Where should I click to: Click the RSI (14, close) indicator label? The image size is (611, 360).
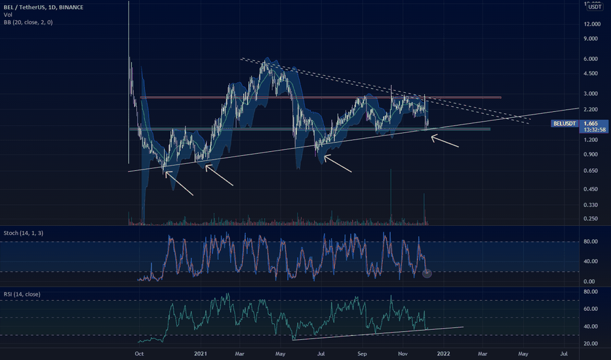point(22,295)
